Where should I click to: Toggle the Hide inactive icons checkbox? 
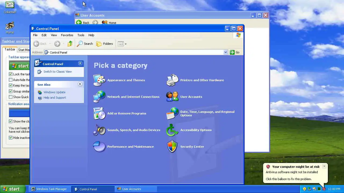[11, 138]
